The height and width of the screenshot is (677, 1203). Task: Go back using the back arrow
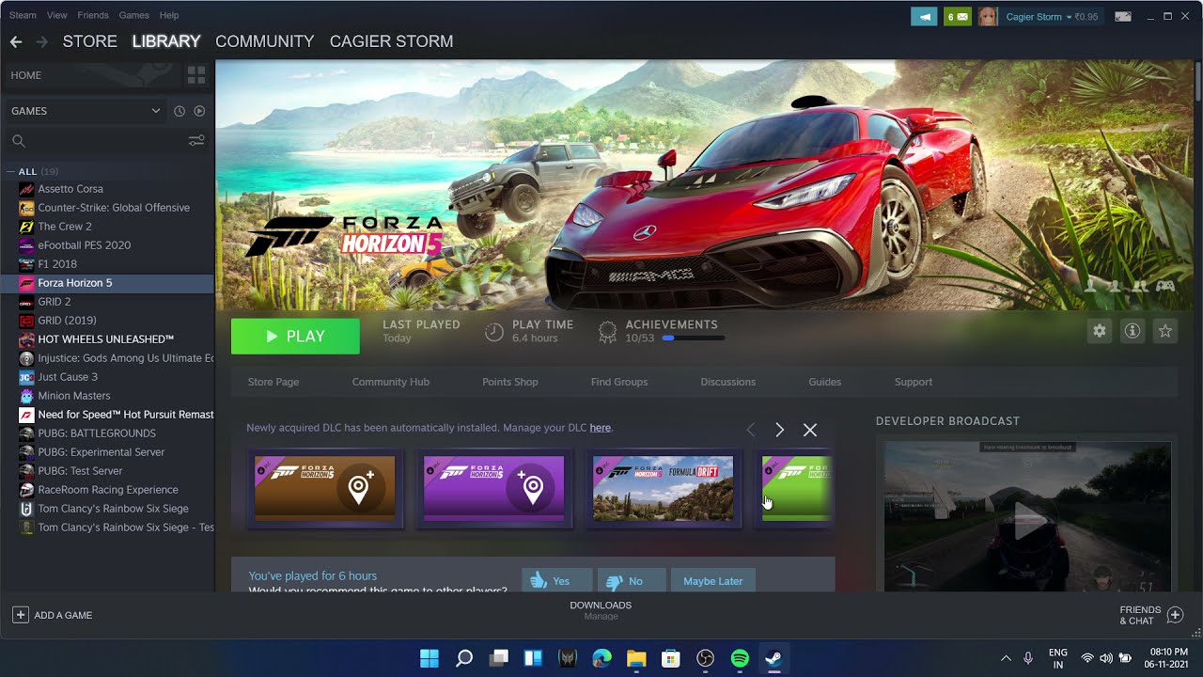(15, 41)
